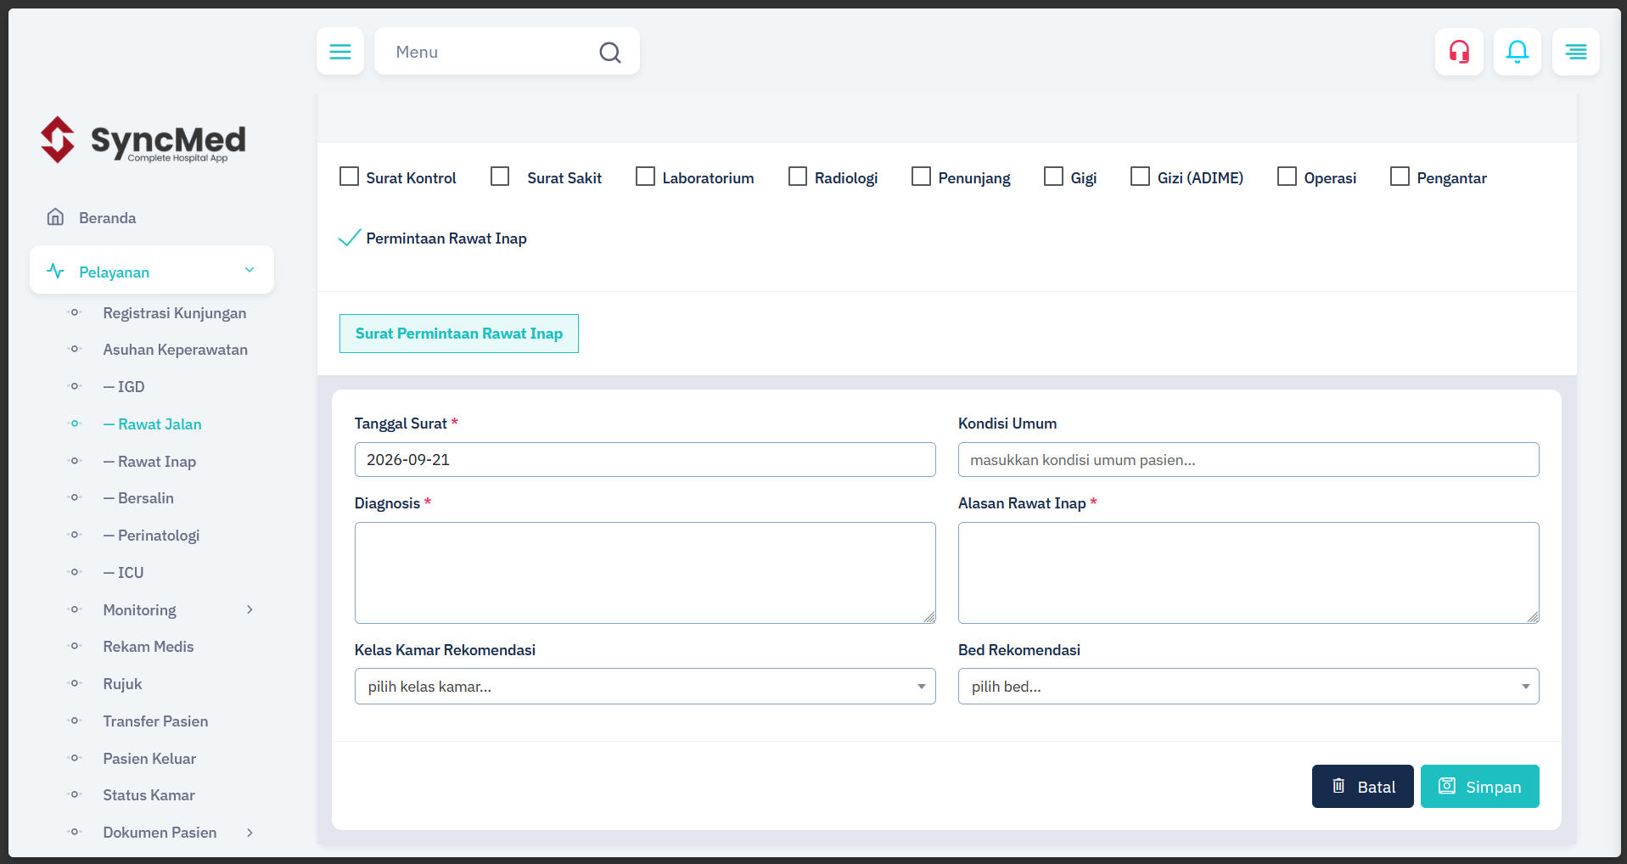1627x864 pixels.
Task: Enable the Gizi (ADIME) checkbox
Action: point(1140,177)
